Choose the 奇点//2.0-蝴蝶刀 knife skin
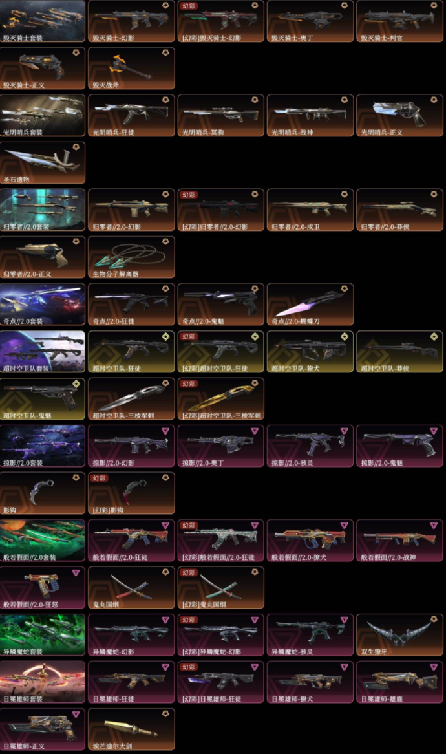Screen dimensions: 446x754 click(310, 305)
